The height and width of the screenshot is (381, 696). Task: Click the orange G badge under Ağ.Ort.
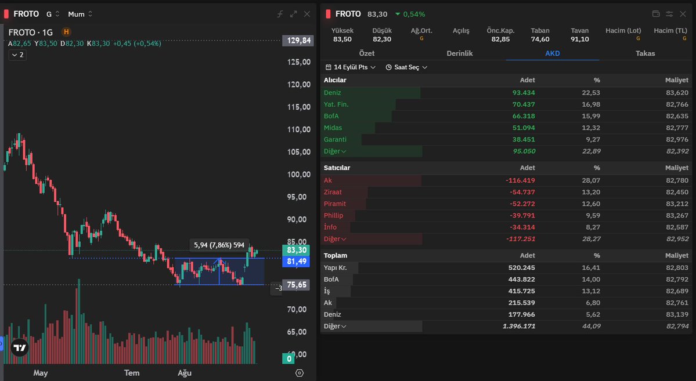[x=421, y=39]
